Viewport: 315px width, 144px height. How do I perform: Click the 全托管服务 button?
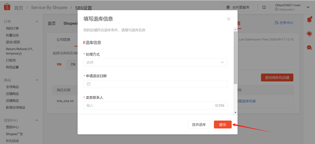[x=238, y=7]
